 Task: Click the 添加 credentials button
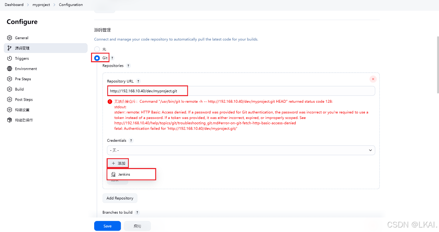tap(118, 163)
